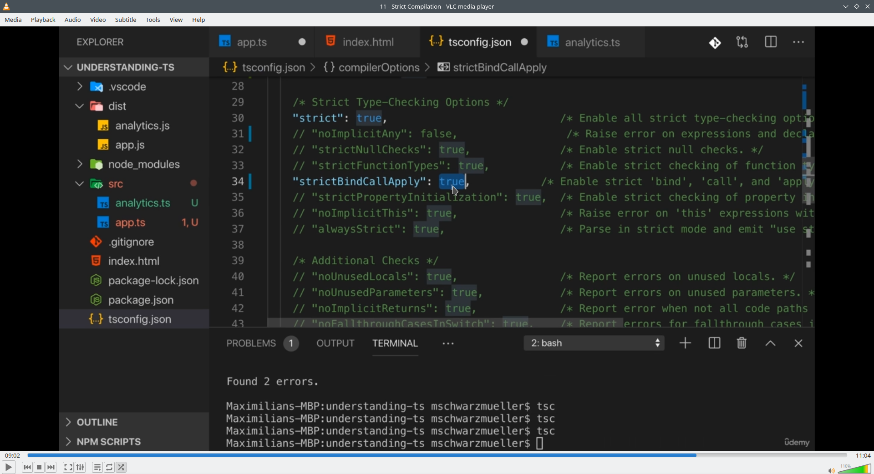The image size is (874, 474).
Task: Open extended settings for effects
Action: click(81, 467)
